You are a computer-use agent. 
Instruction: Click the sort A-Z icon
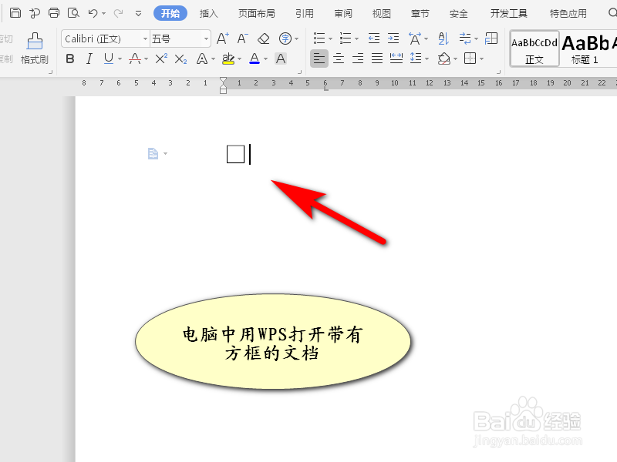tap(443, 38)
